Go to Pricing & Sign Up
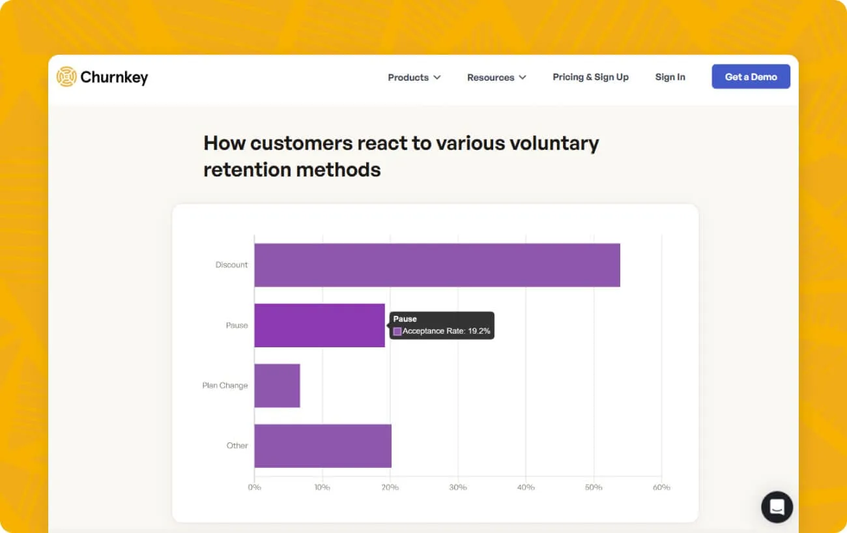This screenshot has height=533, width=847. point(590,77)
